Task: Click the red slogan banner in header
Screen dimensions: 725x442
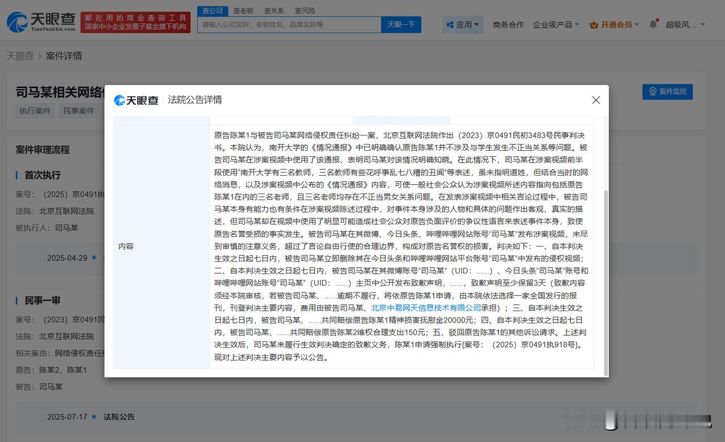Action: pyautogui.click(x=135, y=23)
